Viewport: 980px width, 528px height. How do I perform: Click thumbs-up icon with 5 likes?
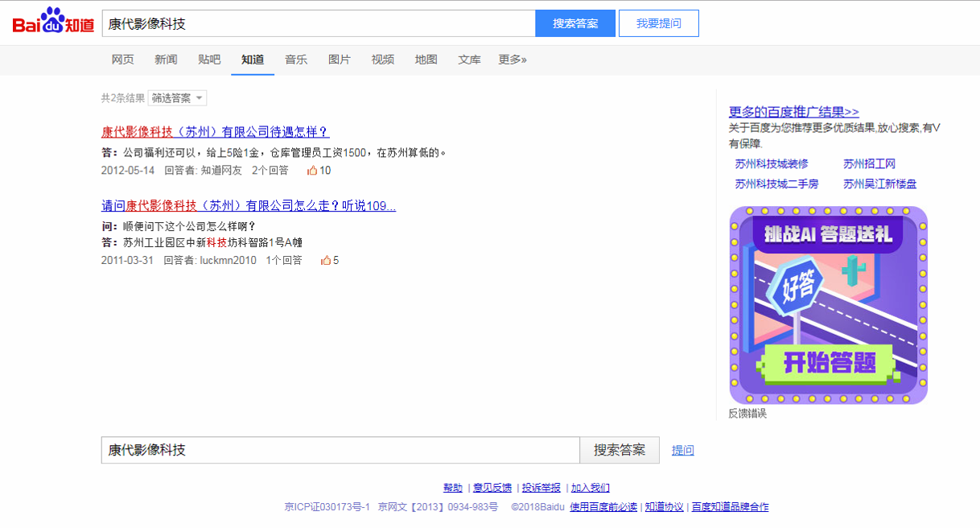[326, 261]
